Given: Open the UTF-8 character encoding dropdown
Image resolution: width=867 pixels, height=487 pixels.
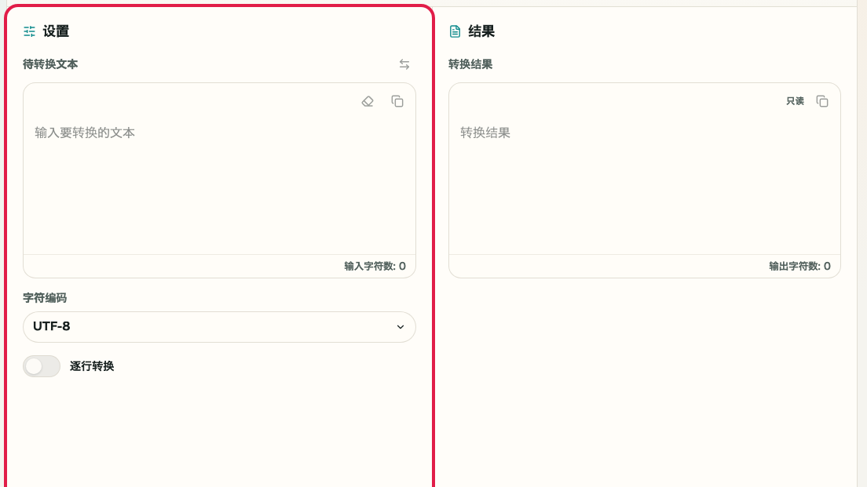Looking at the screenshot, I should 219,327.
